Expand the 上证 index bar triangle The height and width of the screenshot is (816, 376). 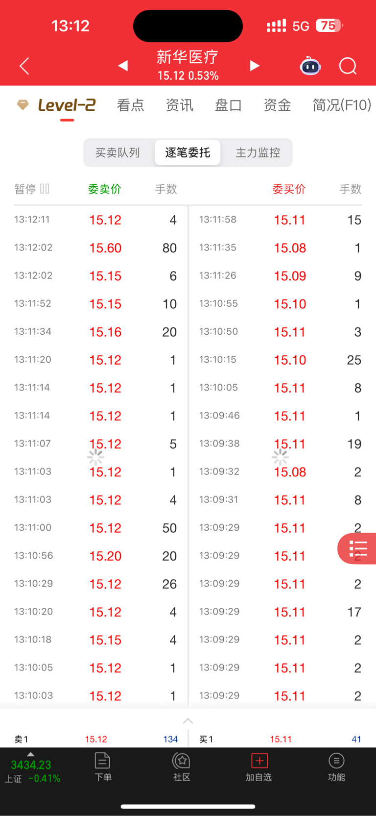pyautogui.click(x=31, y=755)
